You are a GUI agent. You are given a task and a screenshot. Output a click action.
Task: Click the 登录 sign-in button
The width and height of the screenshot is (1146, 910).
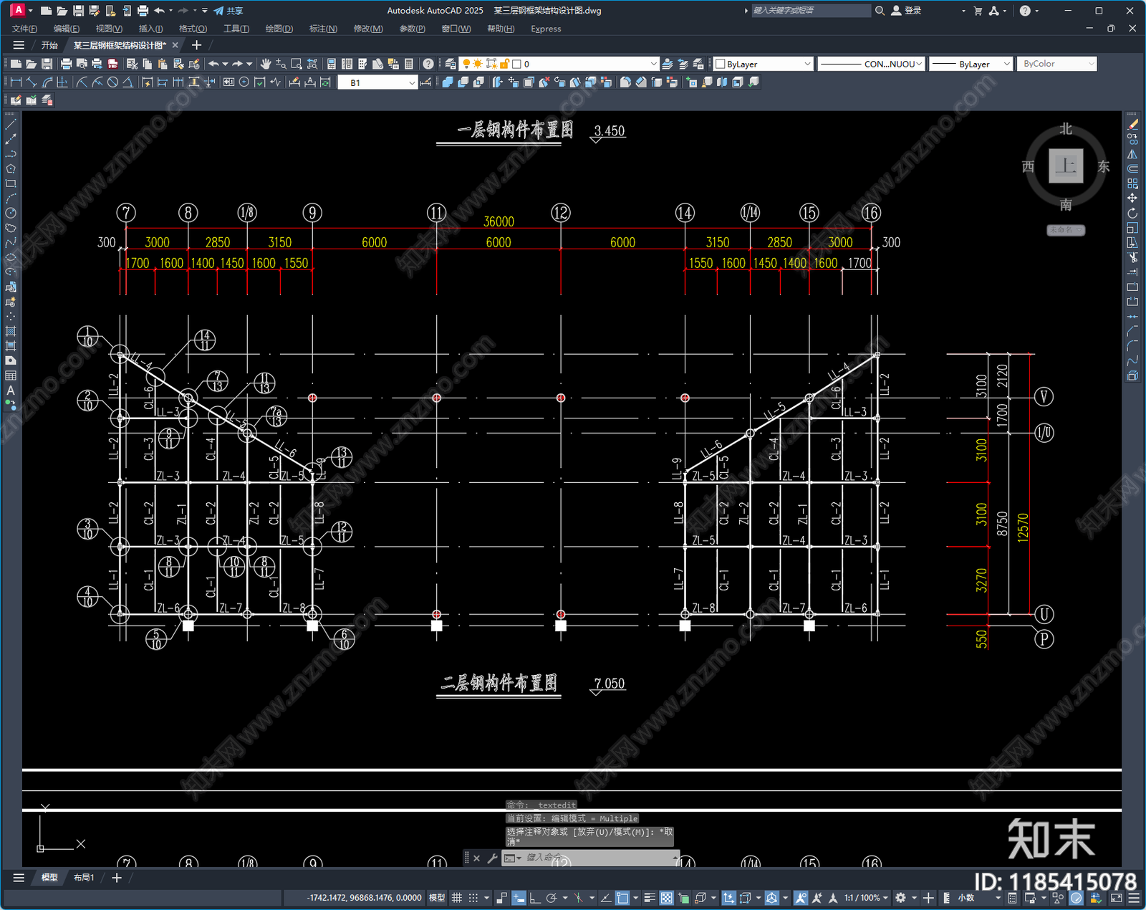point(906,11)
